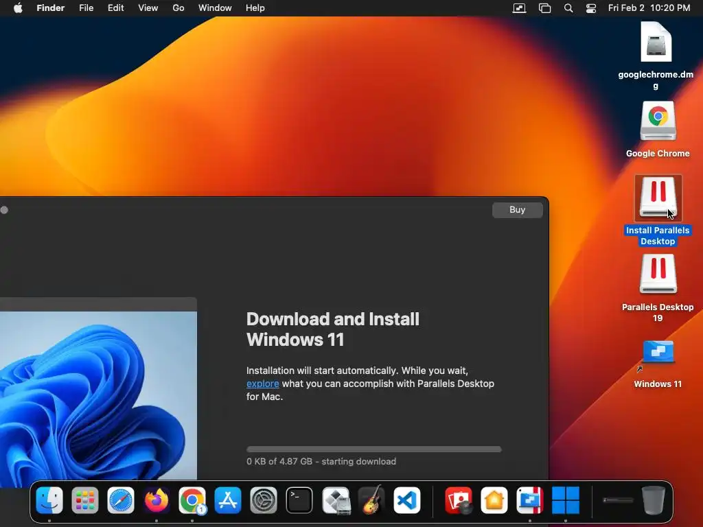Open the Finder menu
Screen dimensions: 703x527
pyautogui.click(x=51, y=8)
